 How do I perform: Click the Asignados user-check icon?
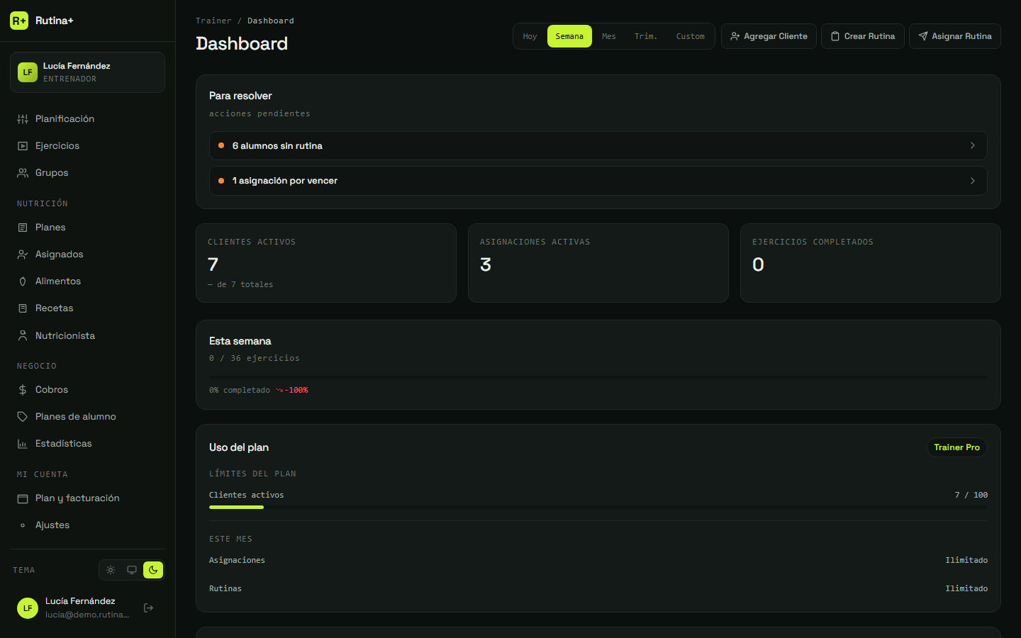click(x=23, y=254)
